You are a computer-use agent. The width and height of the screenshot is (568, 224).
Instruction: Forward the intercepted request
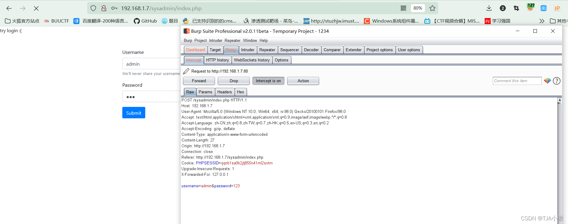199,81
